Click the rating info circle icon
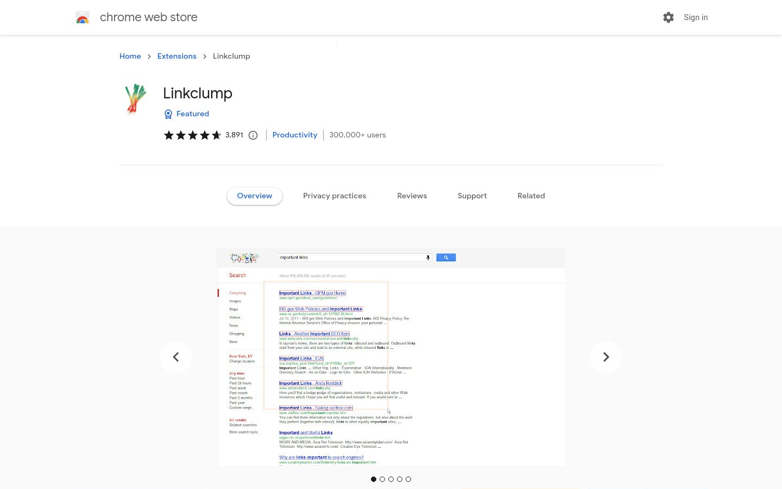 (253, 135)
